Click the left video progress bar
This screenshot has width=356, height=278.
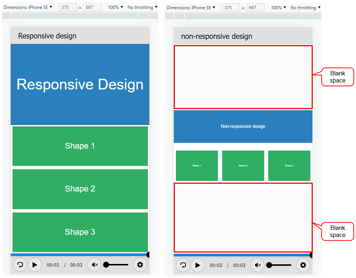click(79, 255)
